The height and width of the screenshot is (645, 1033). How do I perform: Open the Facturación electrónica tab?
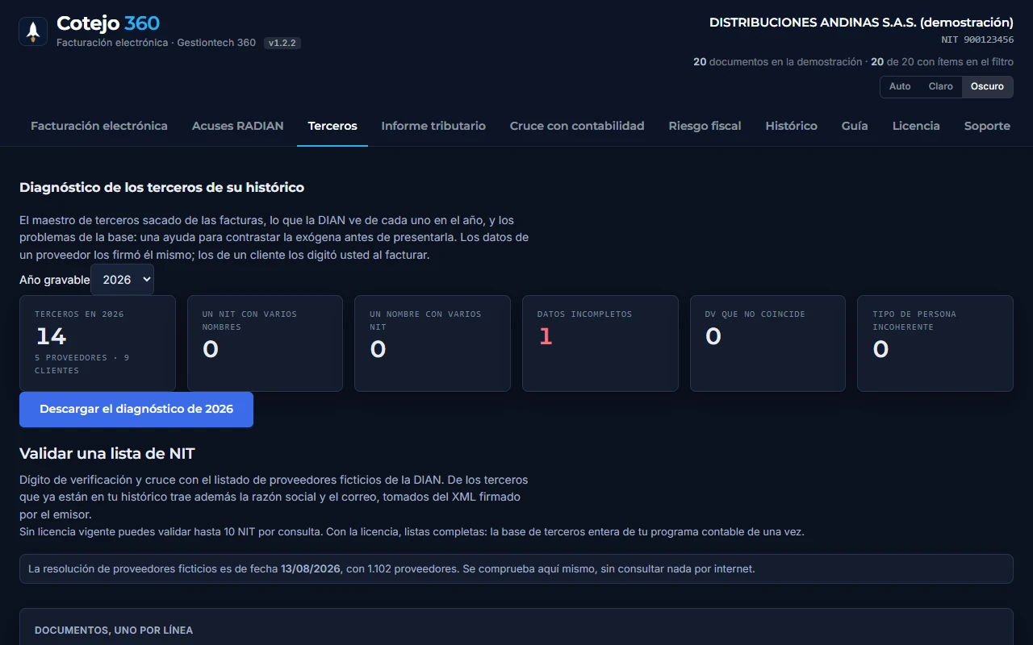pyautogui.click(x=99, y=126)
